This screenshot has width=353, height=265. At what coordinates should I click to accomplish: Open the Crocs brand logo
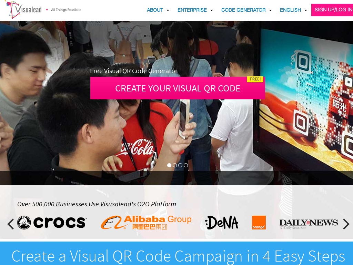(52, 223)
